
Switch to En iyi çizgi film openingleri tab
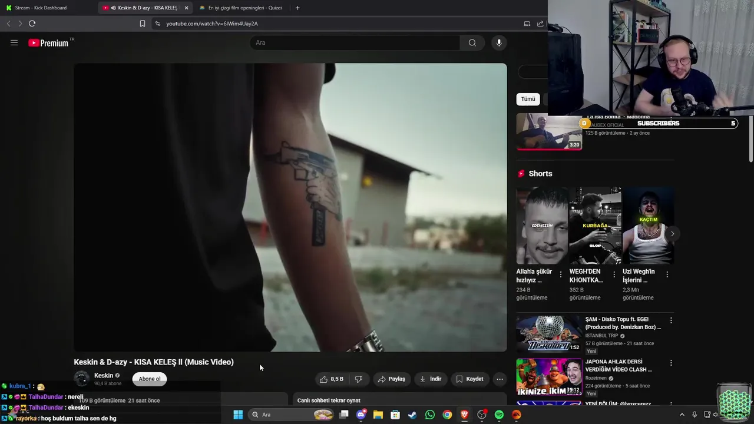point(240,8)
